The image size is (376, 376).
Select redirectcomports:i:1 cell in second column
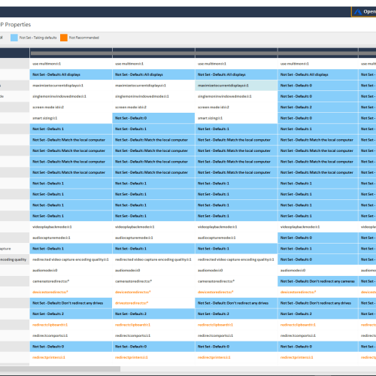tap(153, 335)
